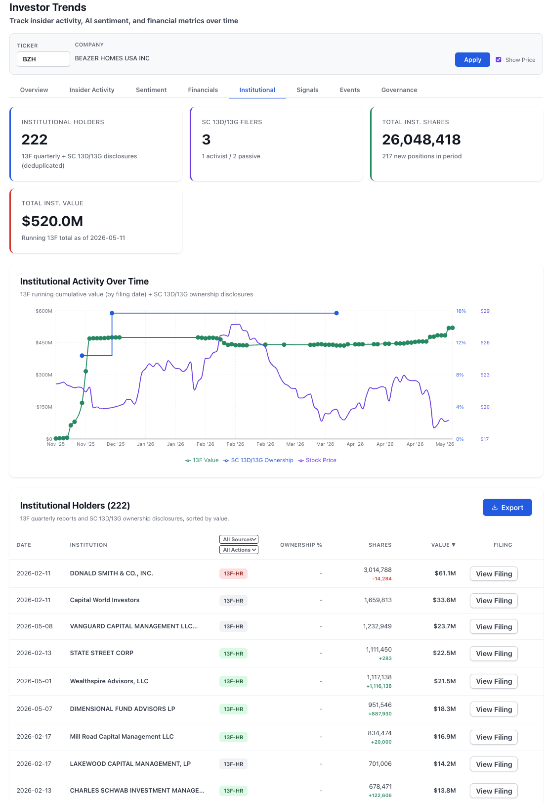
Task: View Filing for State Street Corp
Action: [494, 654]
